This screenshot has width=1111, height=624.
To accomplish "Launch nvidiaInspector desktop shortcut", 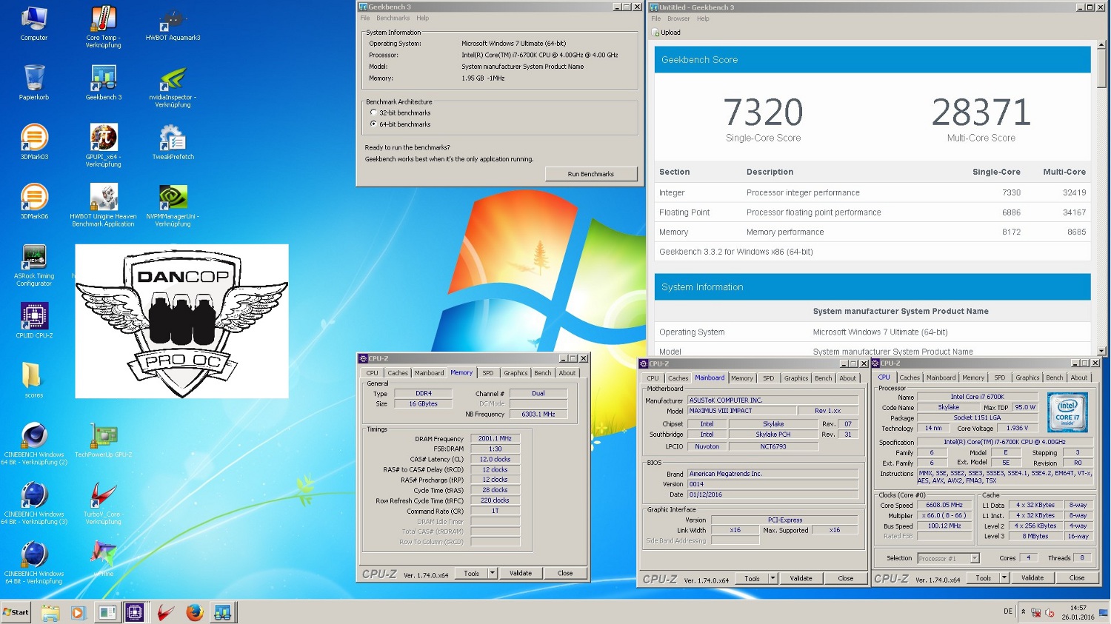I will tap(173, 87).
